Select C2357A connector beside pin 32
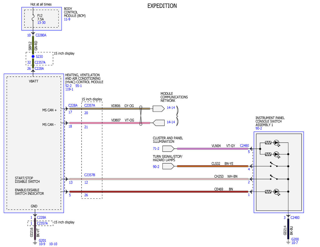This screenshot has height=247, width=320. pyautogui.click(x=40, y=63)
